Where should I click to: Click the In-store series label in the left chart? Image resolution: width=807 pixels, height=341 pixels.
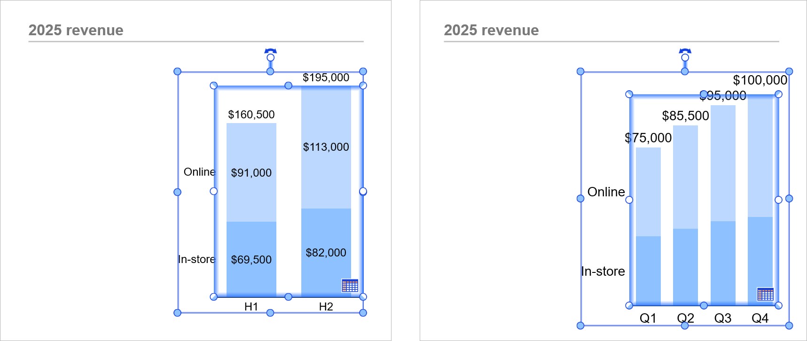(196, 259)
